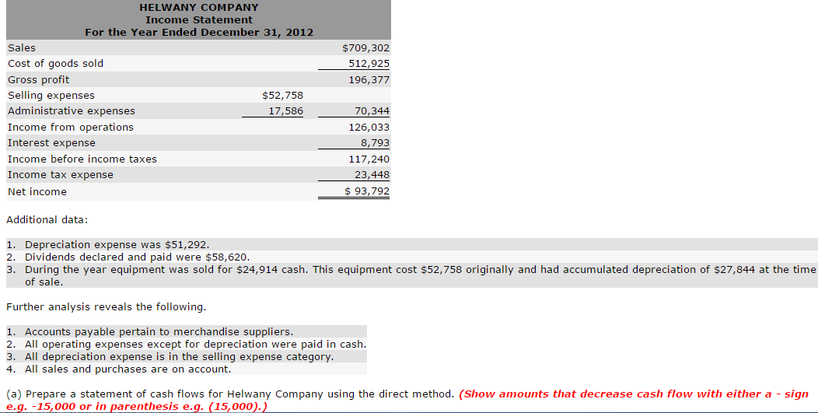Select the selling expenses amount in table
Screen dimensions: 818x413
282,96
